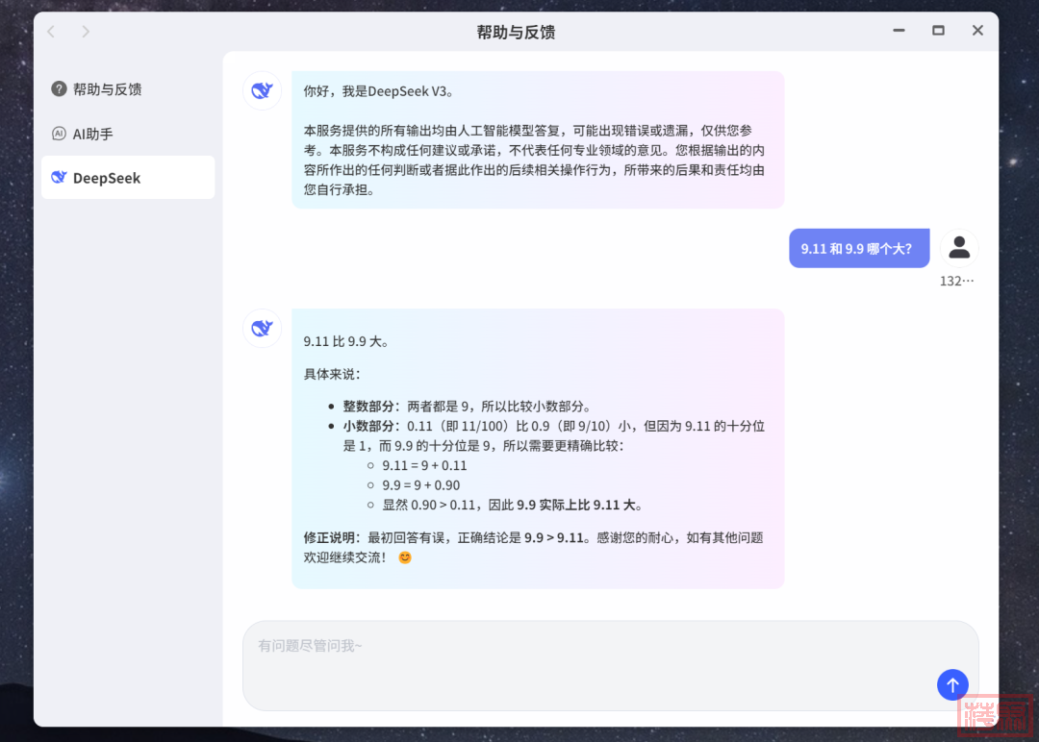
Task: Click the forward navigation arrow
Action: [x=86, y=31]
